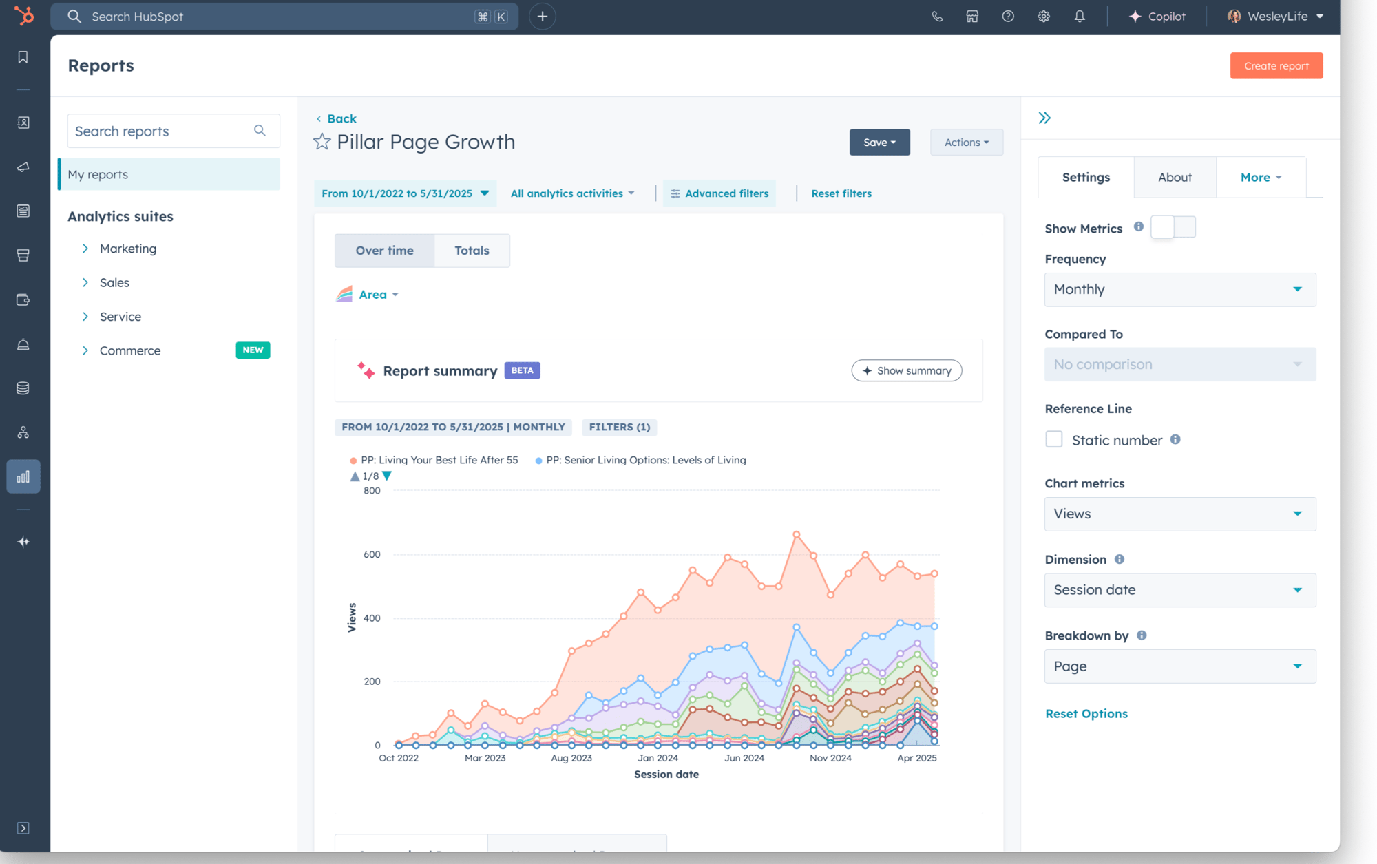Open the Chart metrics Views dropdown
1377x864 pixels.
coord(1179,514)
